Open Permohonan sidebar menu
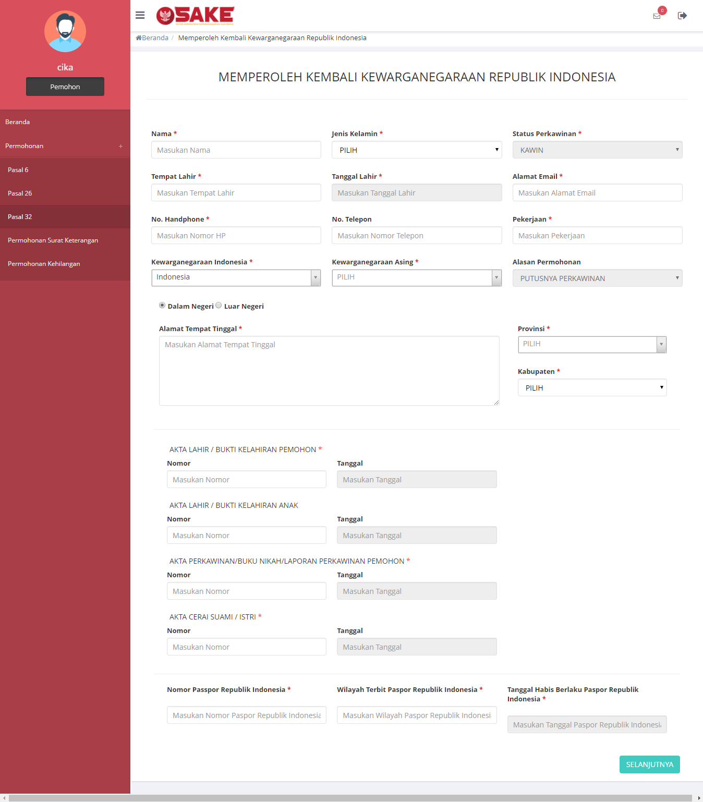 65,145
